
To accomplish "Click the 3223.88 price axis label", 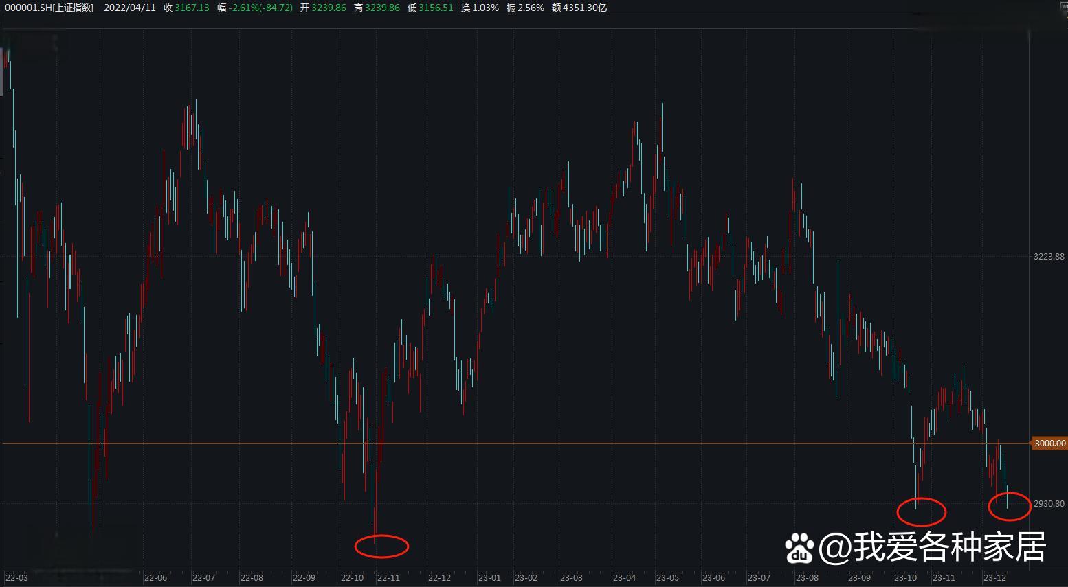I will 1049,257.
